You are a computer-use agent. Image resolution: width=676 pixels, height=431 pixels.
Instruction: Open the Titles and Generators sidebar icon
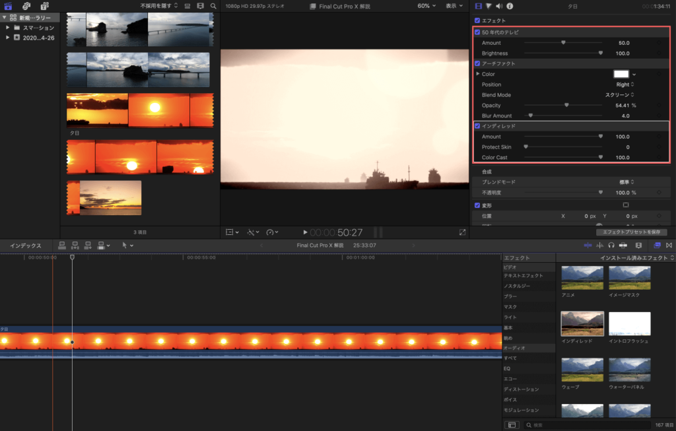(44, 6)
